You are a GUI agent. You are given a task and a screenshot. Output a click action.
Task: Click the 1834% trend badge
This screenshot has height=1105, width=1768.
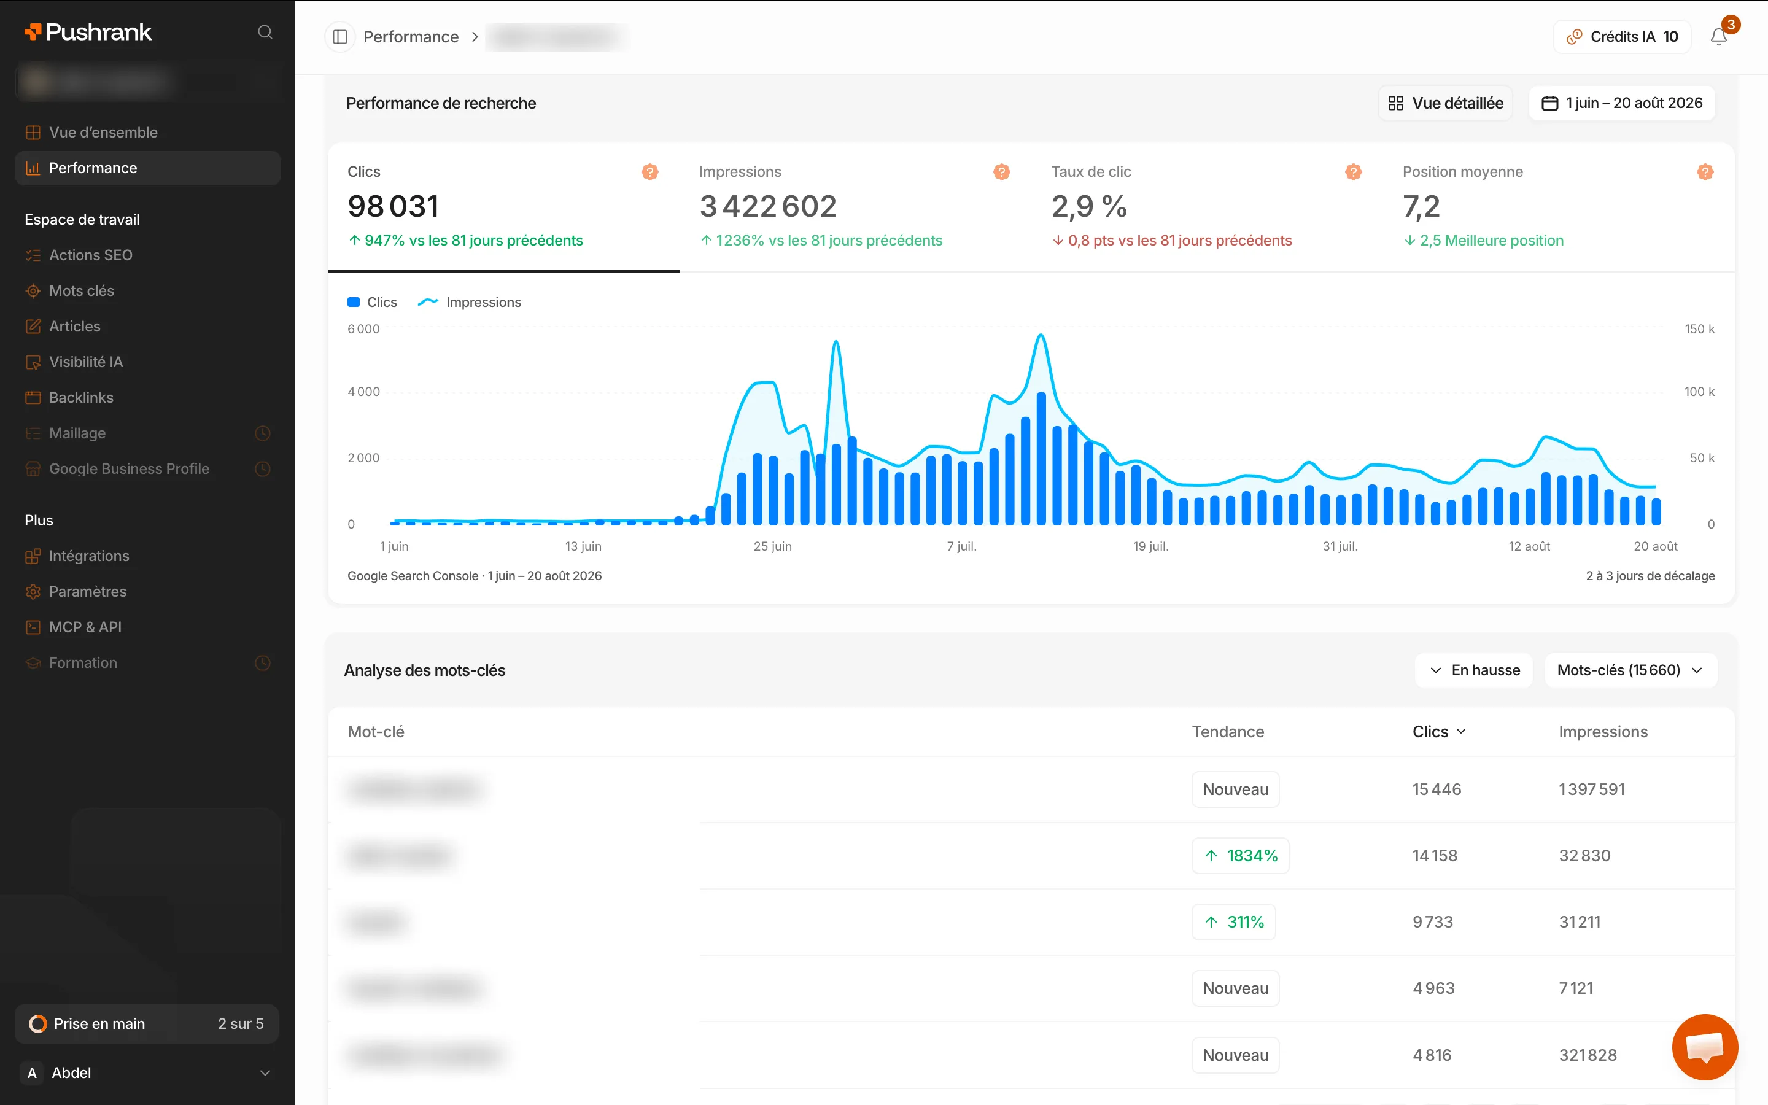[1241, 856]
